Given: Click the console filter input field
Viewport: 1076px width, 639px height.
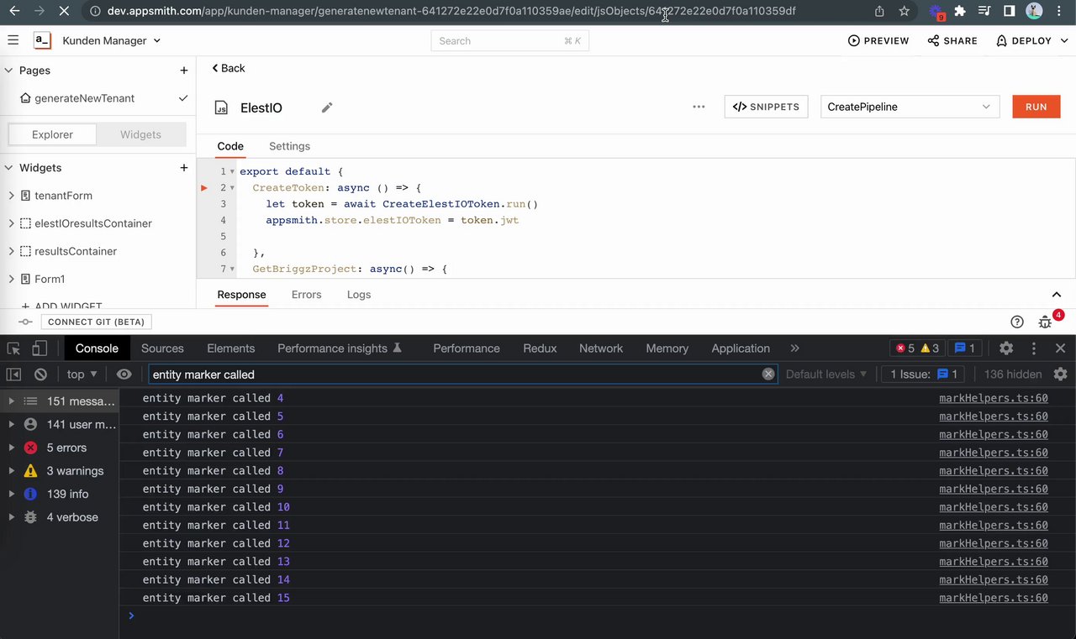Looking at the screenshot, I should (454, 374).
